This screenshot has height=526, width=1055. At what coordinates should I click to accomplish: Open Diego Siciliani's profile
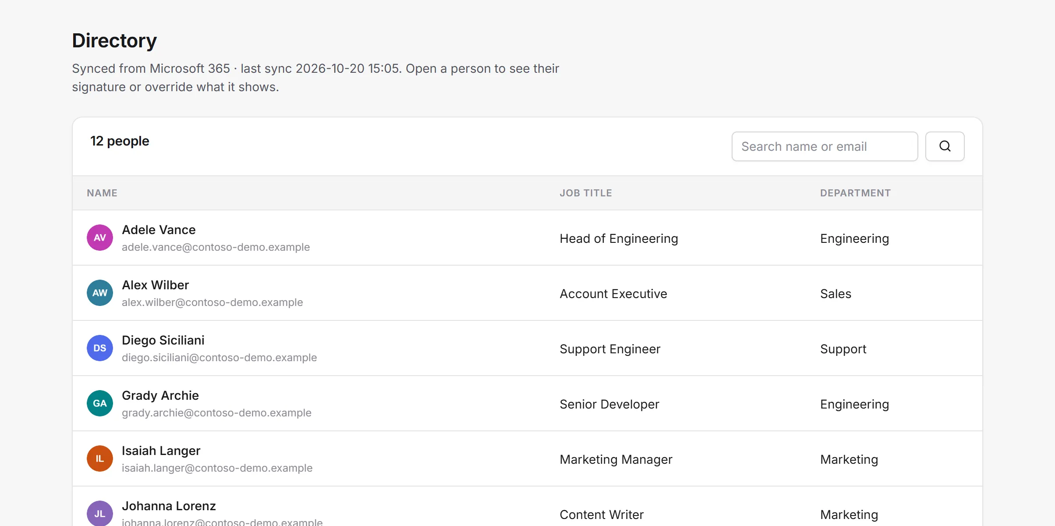tap(163, 340)
